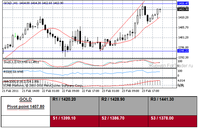This screenshot has width=198, height=128.
Task: Click the 1396.80 price axis value
Action: pyautogui.click(x=183, y=48)
